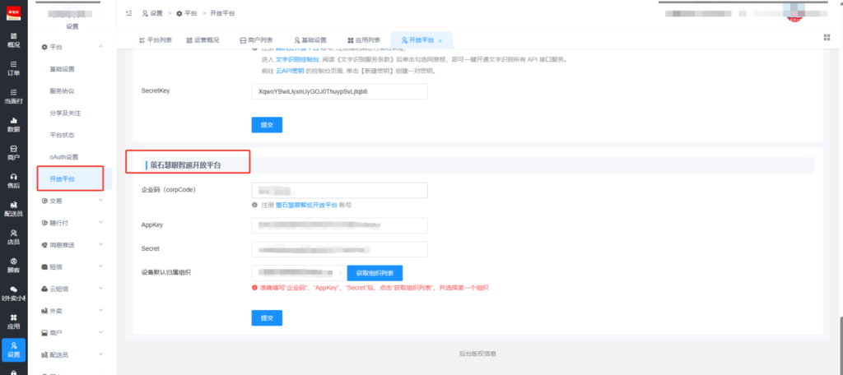Click 提交 button under 萤石慧眼智巡 section
Image resolution: width=843 pixels, height=375 pixels.
pos(267,318)
